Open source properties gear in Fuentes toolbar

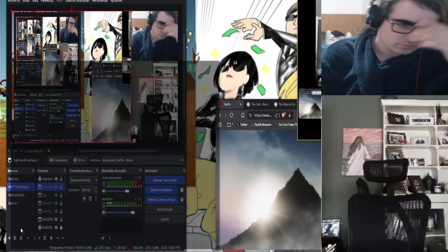pos(51,238)
